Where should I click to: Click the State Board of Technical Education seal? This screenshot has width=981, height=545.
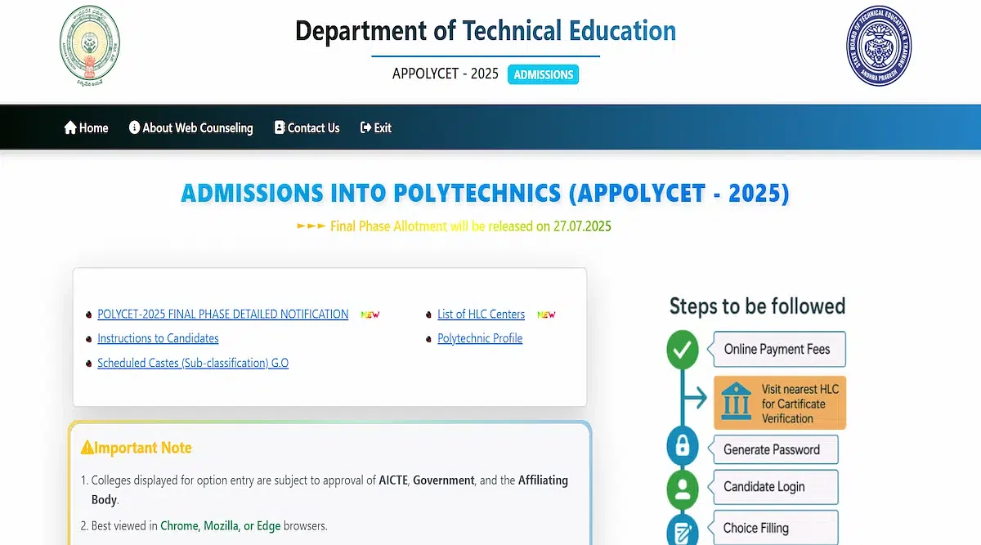click(879, 45)
